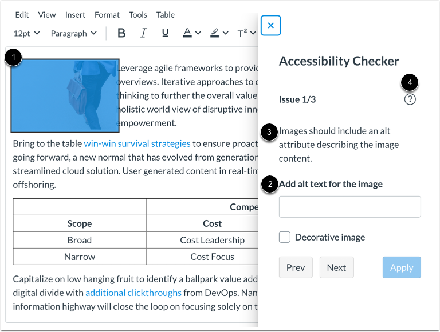Close the Accessibility Checker panel
The height and width of the screenshot is (332, 440).
click(x=270, y=26)
